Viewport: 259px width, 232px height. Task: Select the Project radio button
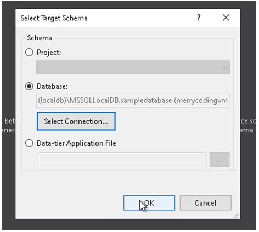[29, 53]
